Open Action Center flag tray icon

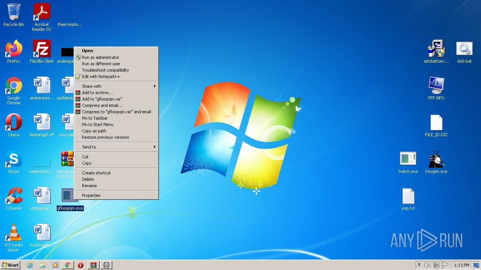pyautogui.click(x=445, y=265)
